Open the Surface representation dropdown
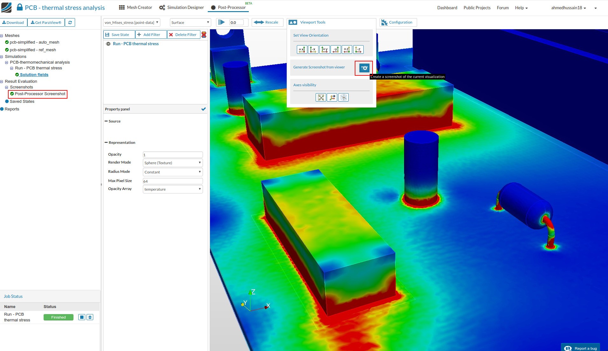The image size is (608, 351). pos(190,23)
